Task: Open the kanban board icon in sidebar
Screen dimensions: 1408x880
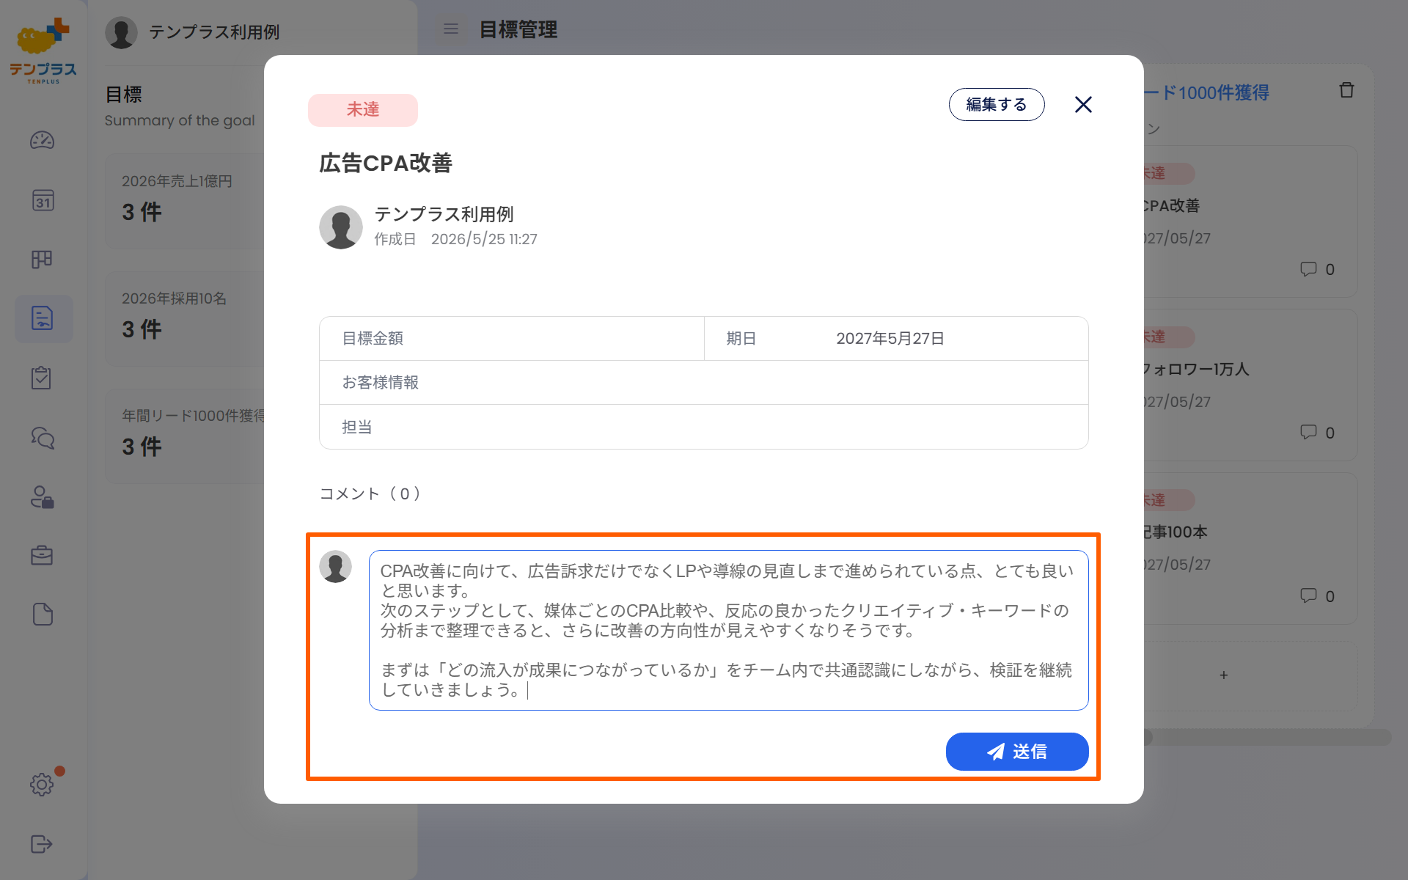Action: (42, 259)
